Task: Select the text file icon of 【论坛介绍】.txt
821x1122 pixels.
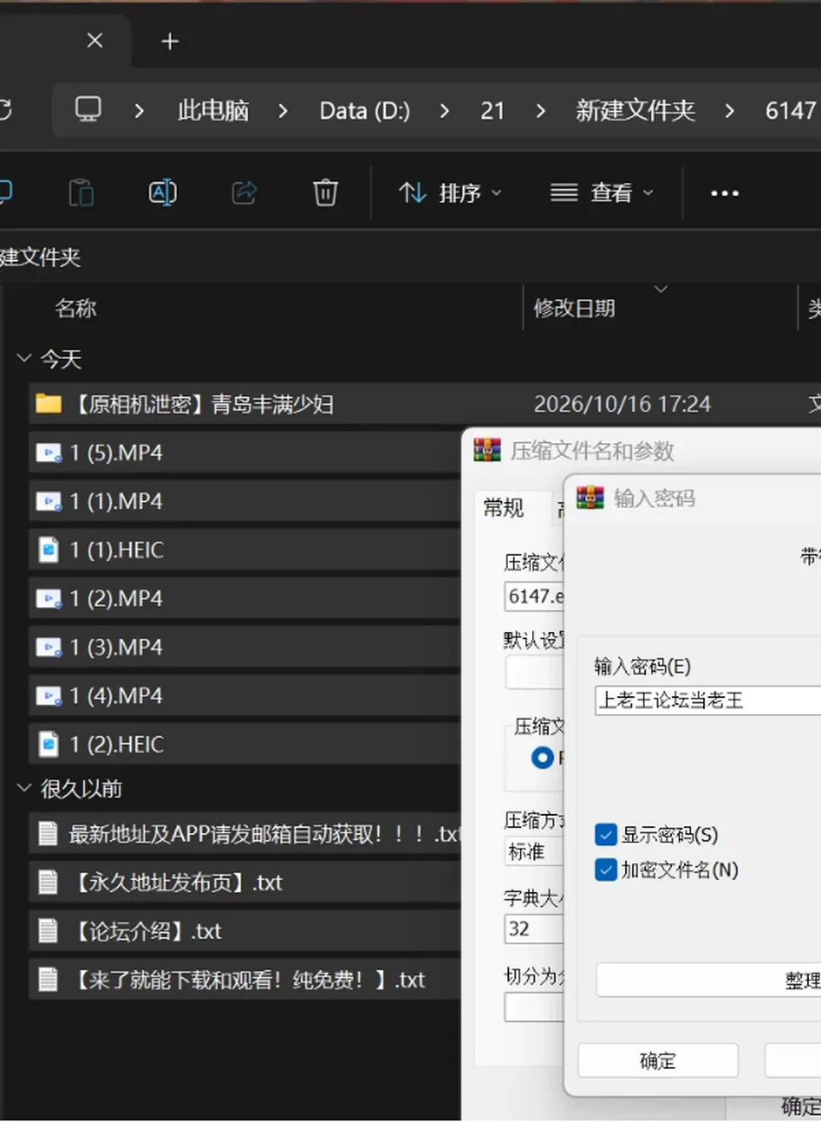Action: pos(48,930)
